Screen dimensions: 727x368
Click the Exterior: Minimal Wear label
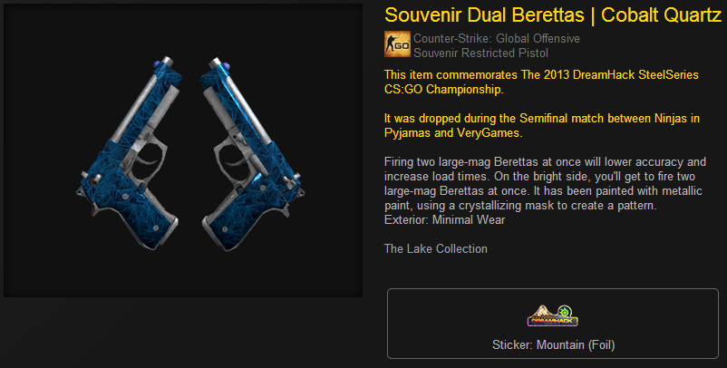click(x=445, y=219)
